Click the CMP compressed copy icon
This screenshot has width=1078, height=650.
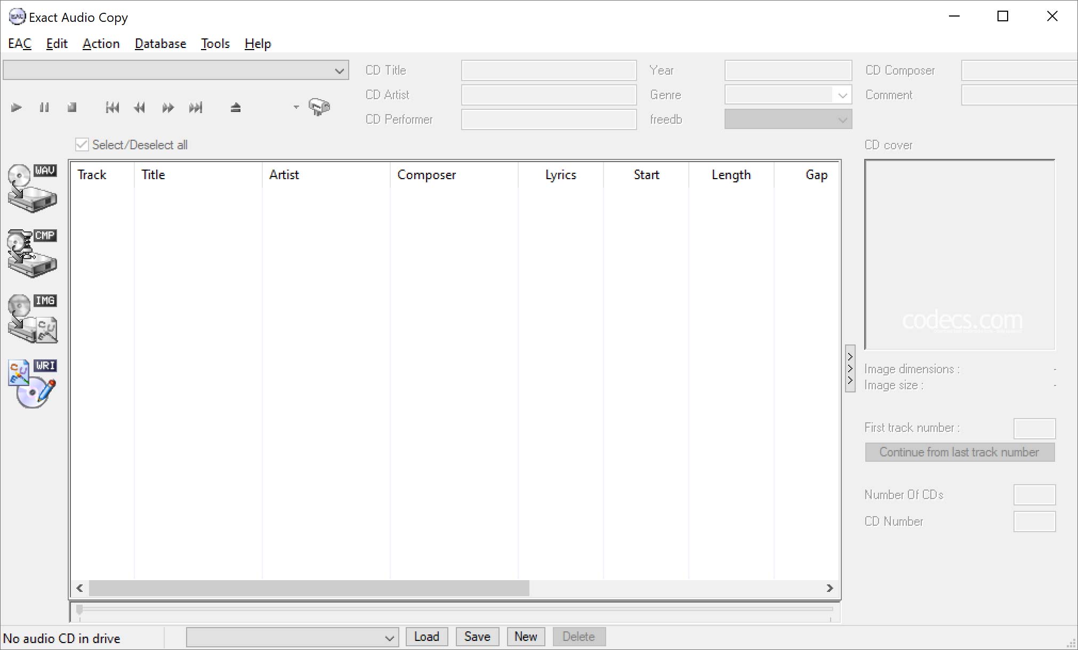(x=33, y=254)
